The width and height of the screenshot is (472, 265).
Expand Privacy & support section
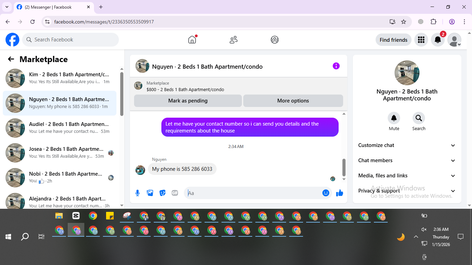[407, 191]
